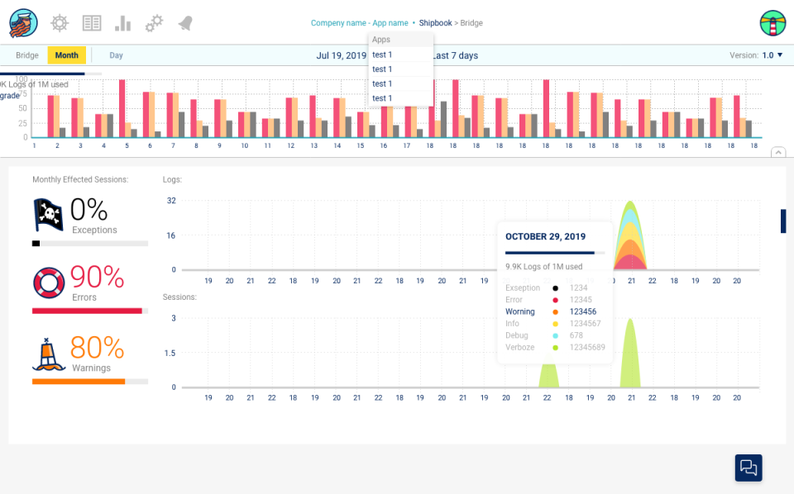Open the gears settings icon
This screenshot has width=794, height=494.
(x=154, y=23)
